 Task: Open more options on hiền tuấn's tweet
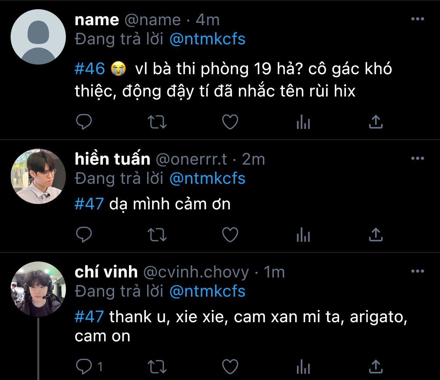tap(417, 159)
